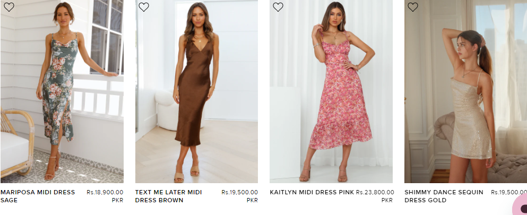Open the chat bubble widget
527x215 pixels.
(521, 207)
